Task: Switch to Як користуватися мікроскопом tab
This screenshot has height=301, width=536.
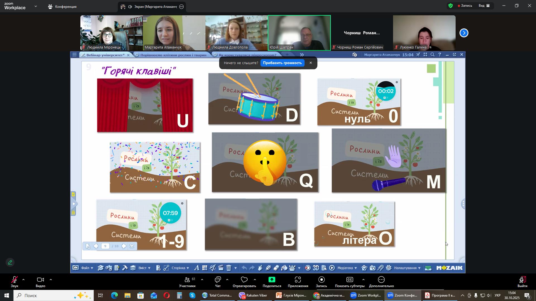Action: (247, 55)
